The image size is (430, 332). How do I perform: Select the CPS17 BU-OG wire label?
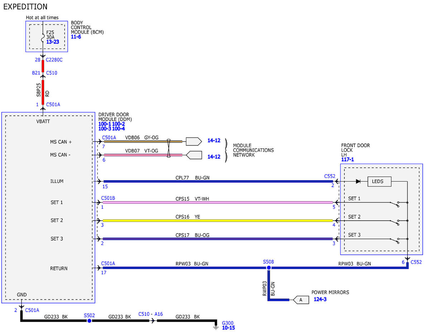[192, 235]
